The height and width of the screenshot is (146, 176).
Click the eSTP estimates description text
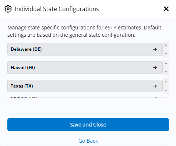[84, 31]
